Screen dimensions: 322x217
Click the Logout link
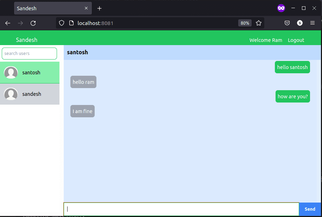pyautogui.click(x=296, y=40)
